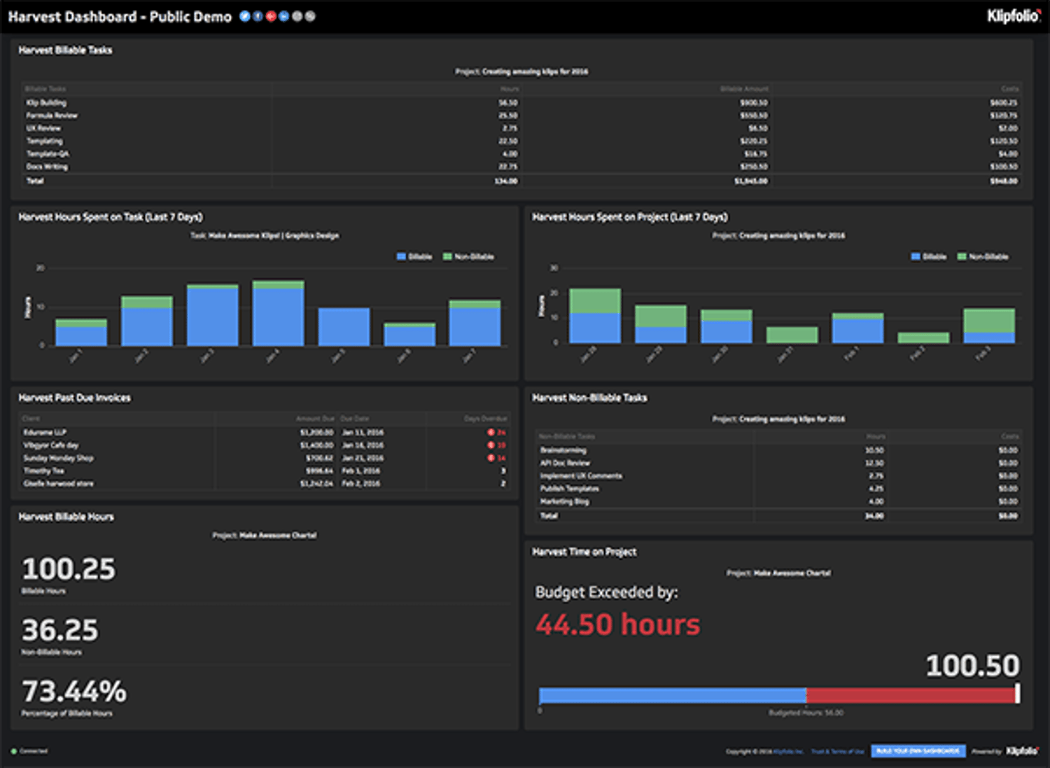The image size is (1050, 768).
Task: Toggle Non-Billable legend in Hours Spent on Task chart
Action: [x=469, y=257]
